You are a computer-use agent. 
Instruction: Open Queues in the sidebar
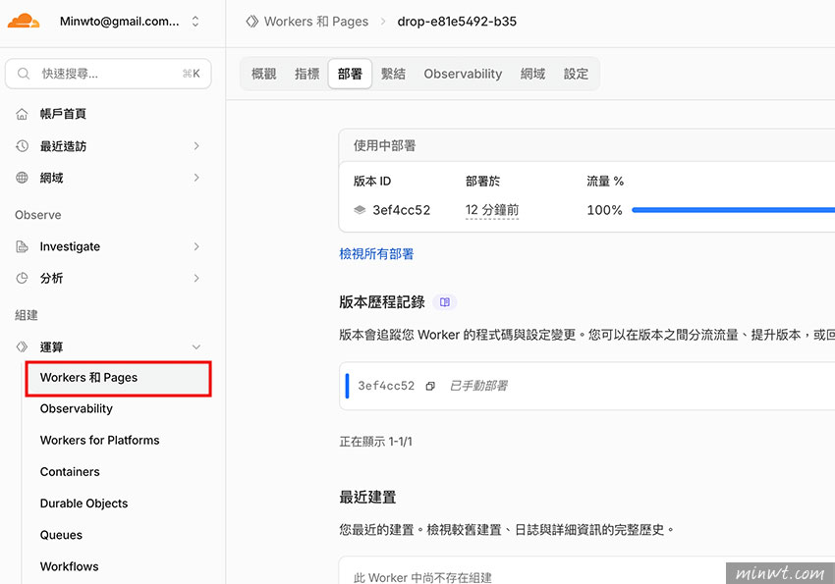coord(61,535)
